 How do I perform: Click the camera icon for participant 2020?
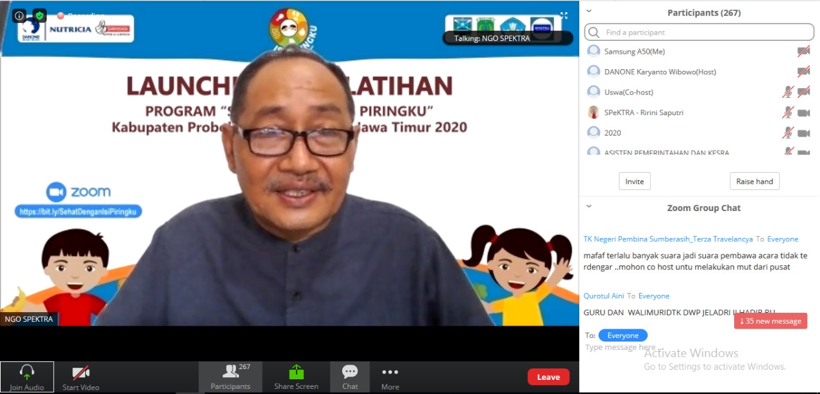point(803,133)
